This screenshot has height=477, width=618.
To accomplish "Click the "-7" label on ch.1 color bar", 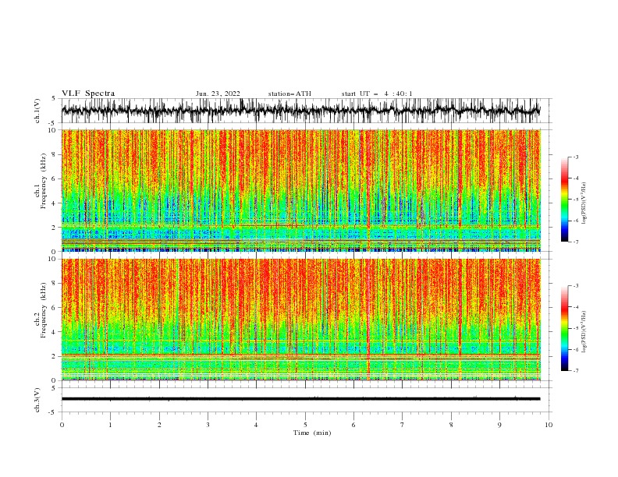I will point(575,242).
